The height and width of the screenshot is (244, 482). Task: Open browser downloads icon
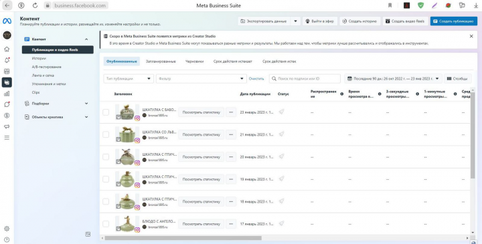coord(476,5)
